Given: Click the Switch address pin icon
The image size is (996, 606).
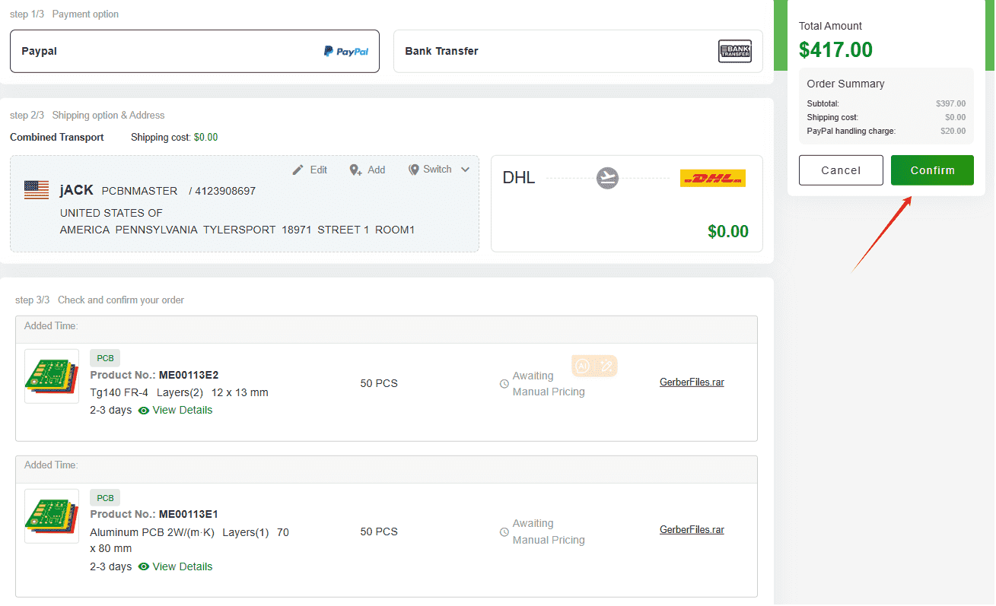Looking at the screenshot, I should click(x=415, y=170).
